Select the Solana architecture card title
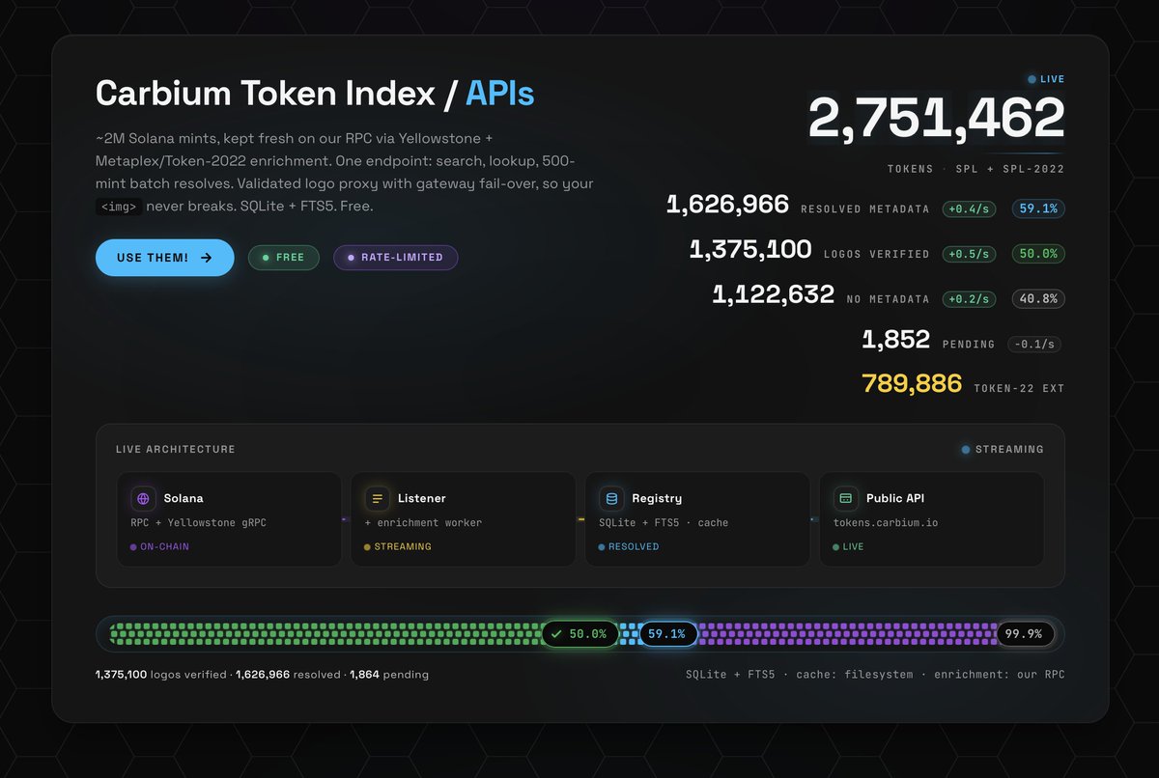1159x778 pixels. [x=184, y=499]
